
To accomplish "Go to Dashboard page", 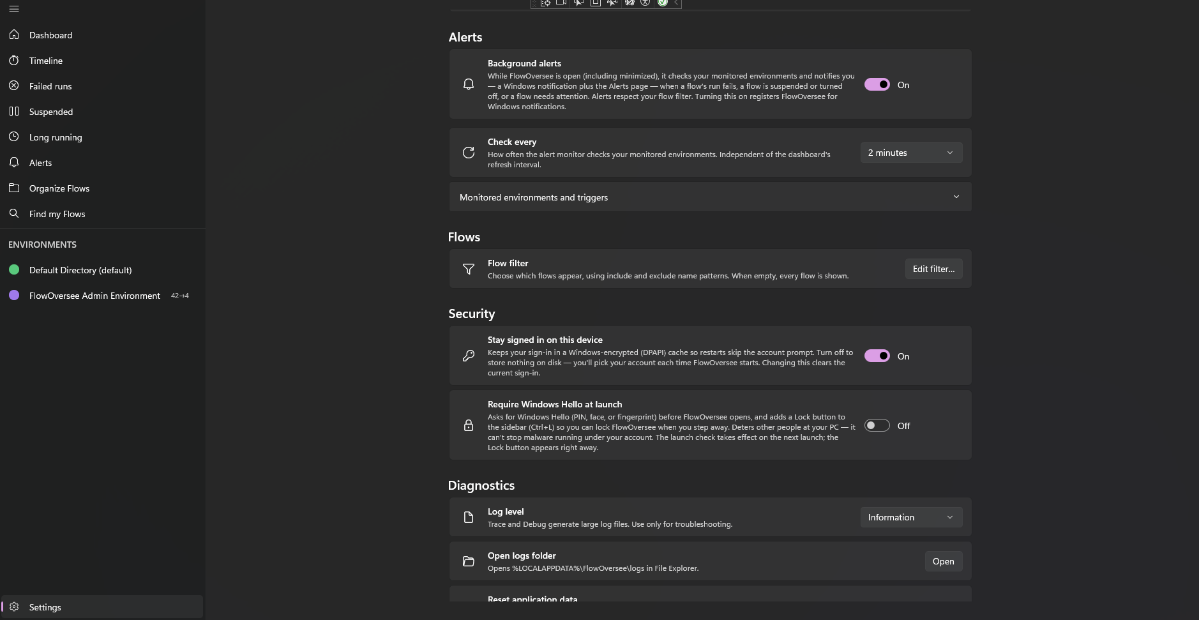I will [x=102, y=35].
